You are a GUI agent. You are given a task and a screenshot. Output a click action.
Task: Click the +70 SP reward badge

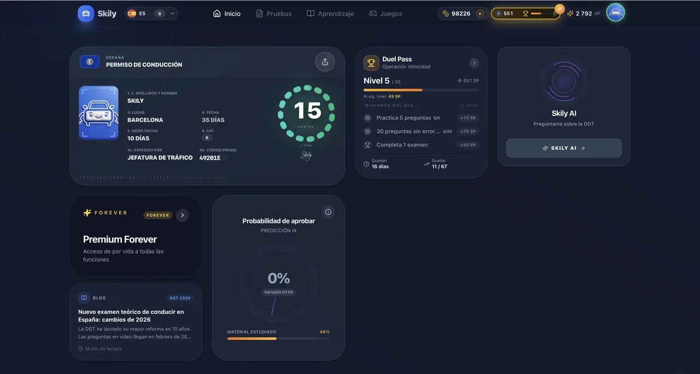468,131
